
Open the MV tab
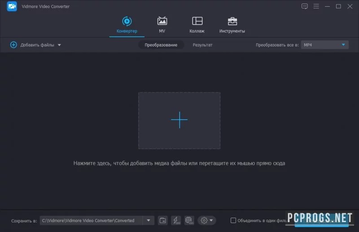(x=162, y=25)
